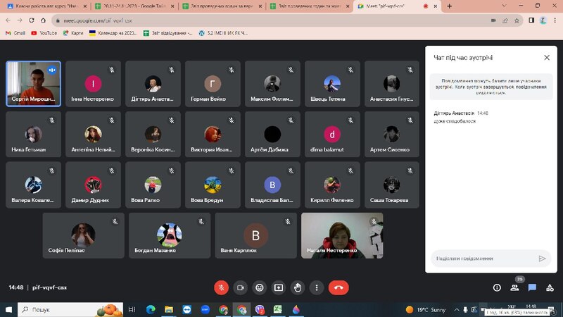Open TeamViewer from taskbar
The image size is (563, 317).
coord(186,309)
